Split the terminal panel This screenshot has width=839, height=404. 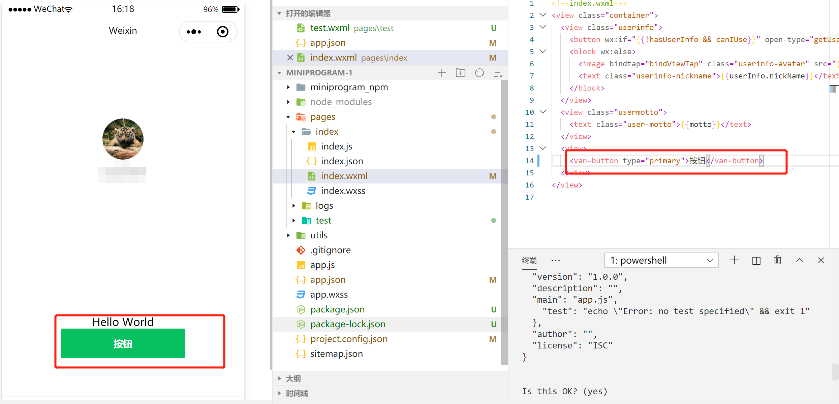coord(756,260)
